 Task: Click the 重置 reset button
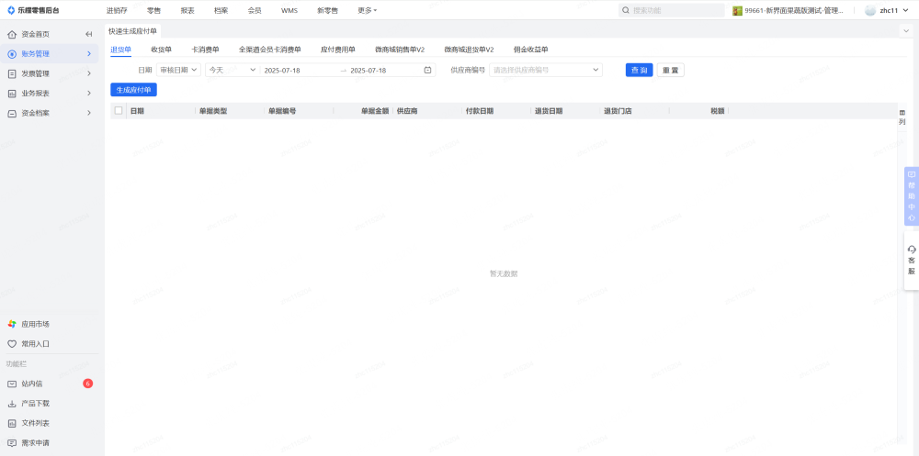pos(670,70)
